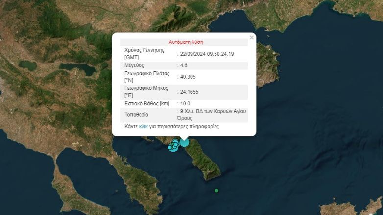The width and height of the screenshot is (383, 215).
Task: Close the earthquake info popup
Action: point(252,37)
